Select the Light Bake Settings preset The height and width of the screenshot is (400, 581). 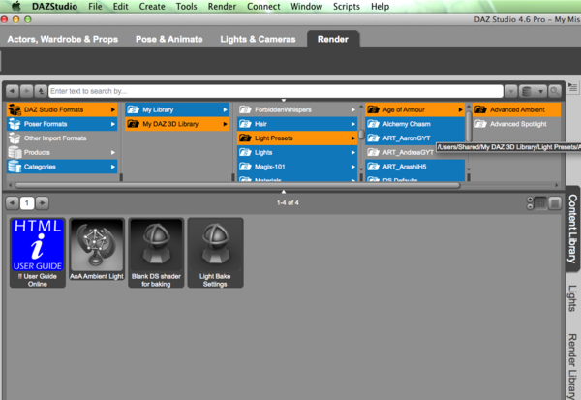(x=215, y=253)
